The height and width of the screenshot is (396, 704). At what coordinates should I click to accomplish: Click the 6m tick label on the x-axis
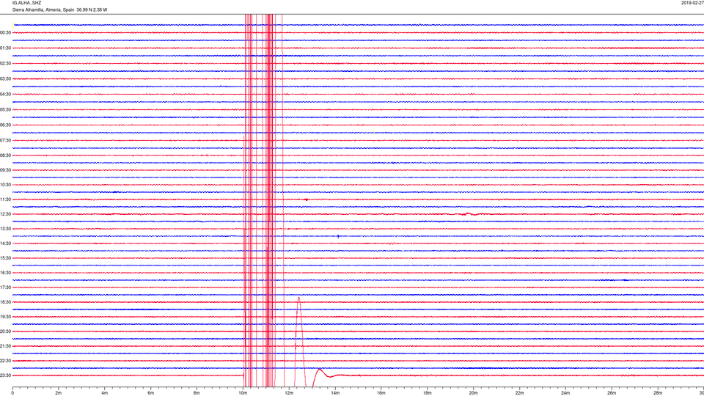151,393
